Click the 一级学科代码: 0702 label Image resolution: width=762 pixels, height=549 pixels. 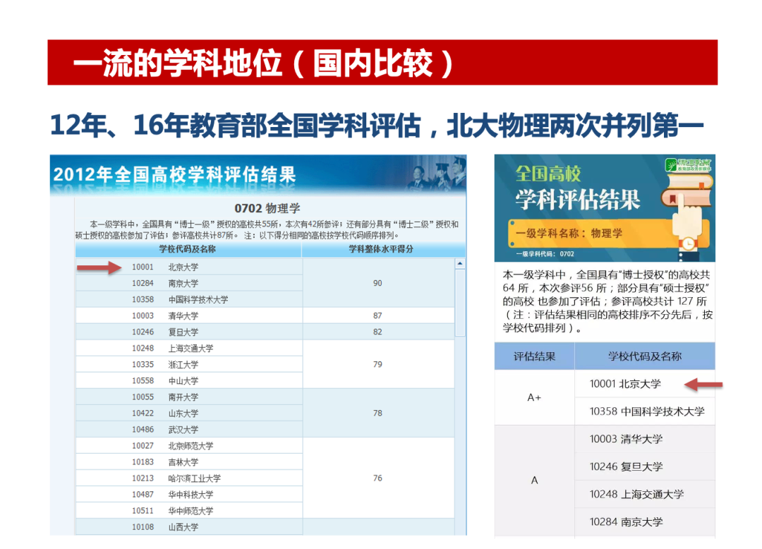pos(545,254)
